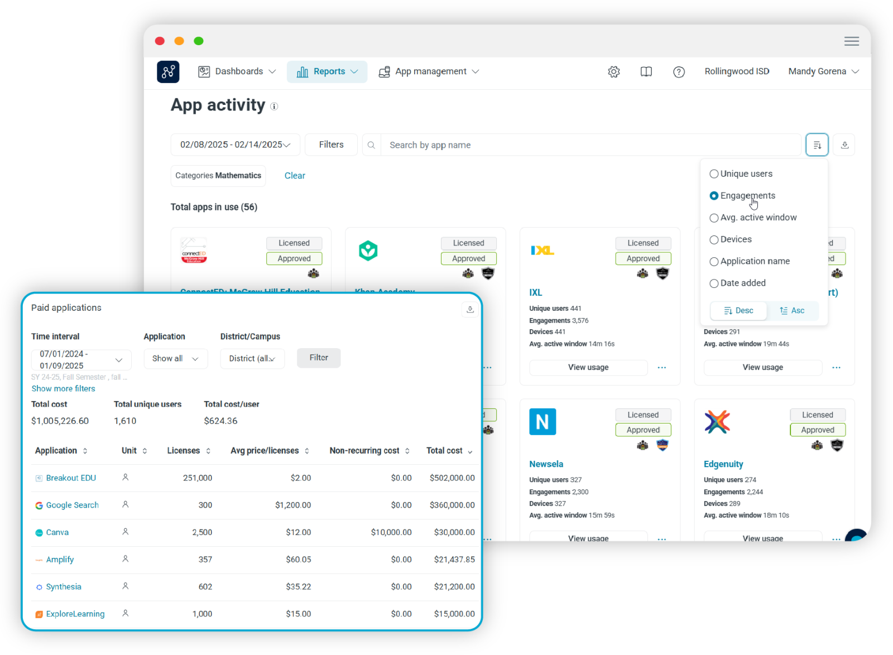Image resolution: width=893 pixels, height=655 pixels.
Task: Click the app logo home icon
Action: coord(168,72)
